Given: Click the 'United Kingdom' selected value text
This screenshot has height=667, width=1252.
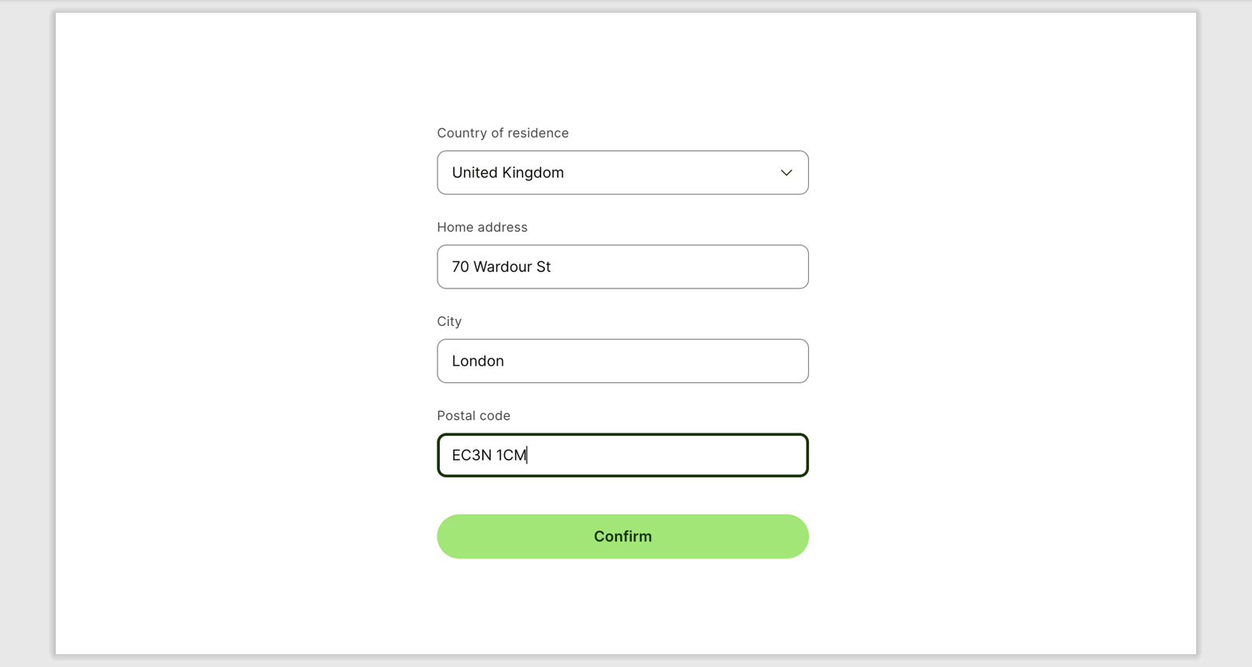Looking at the screenshot, I should (x=508, y=173).
